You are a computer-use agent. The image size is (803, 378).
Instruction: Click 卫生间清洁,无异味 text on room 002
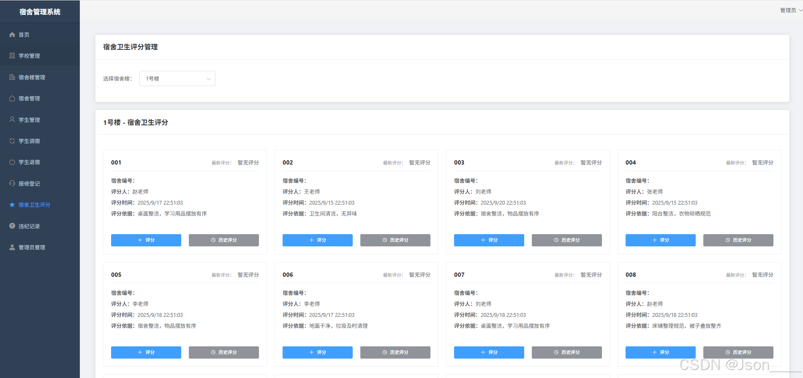click(333, 213)
